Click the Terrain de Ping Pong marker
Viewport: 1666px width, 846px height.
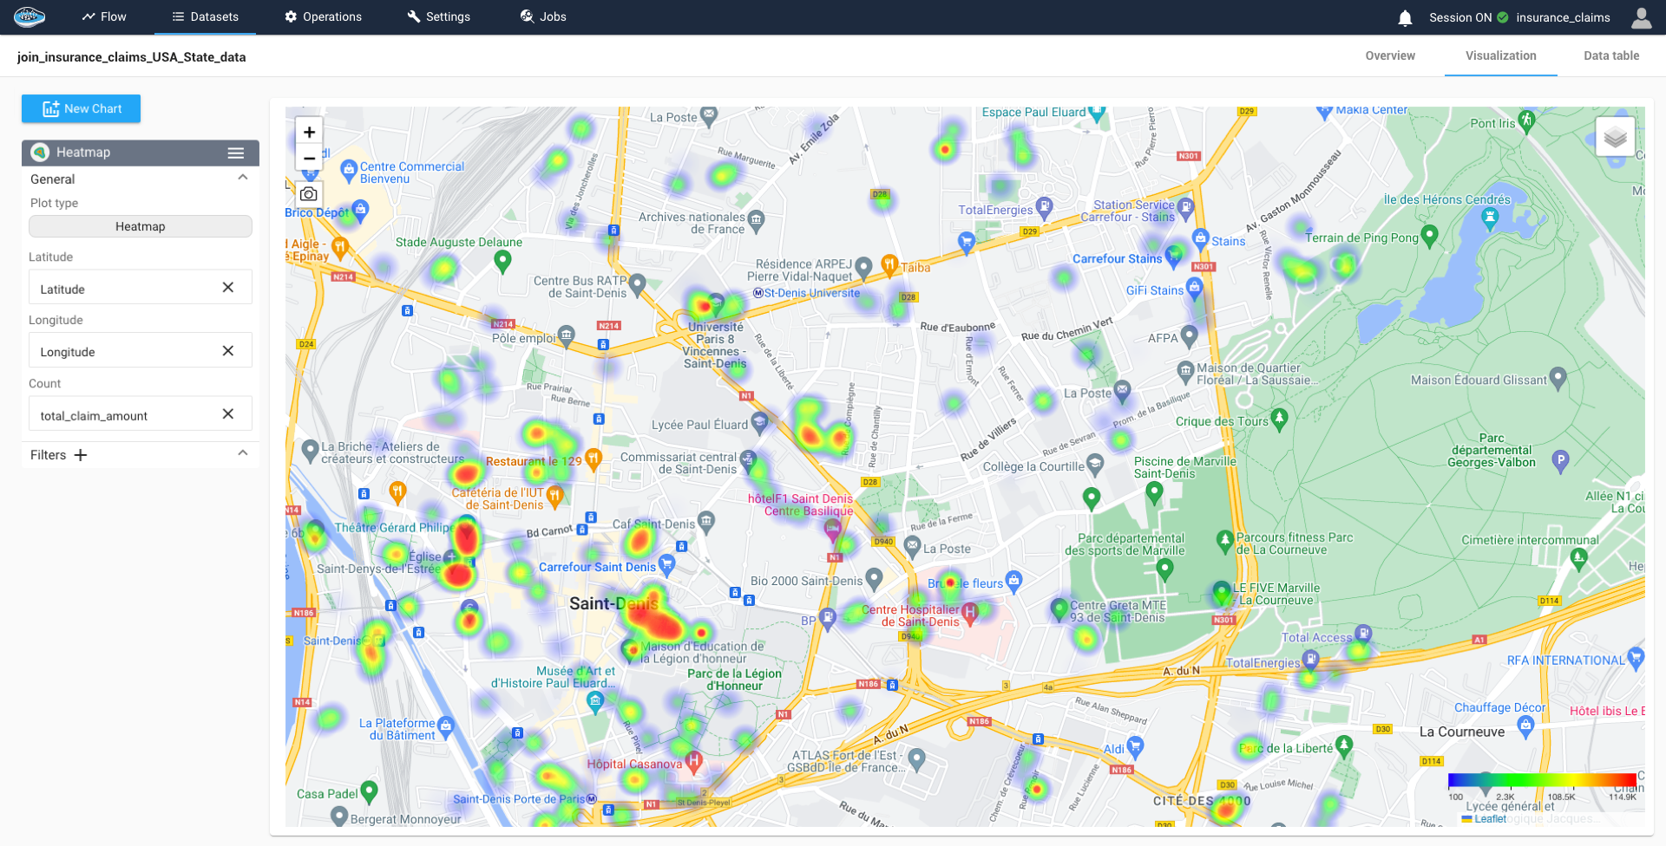[x=1430, y=235]
